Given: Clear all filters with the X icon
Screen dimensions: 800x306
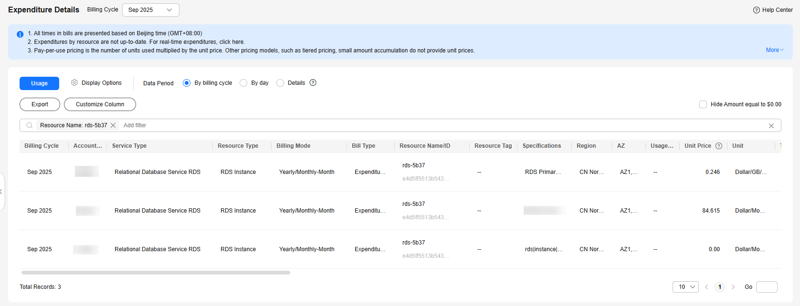Looking at the screenshot, I should tap(771, 126).
